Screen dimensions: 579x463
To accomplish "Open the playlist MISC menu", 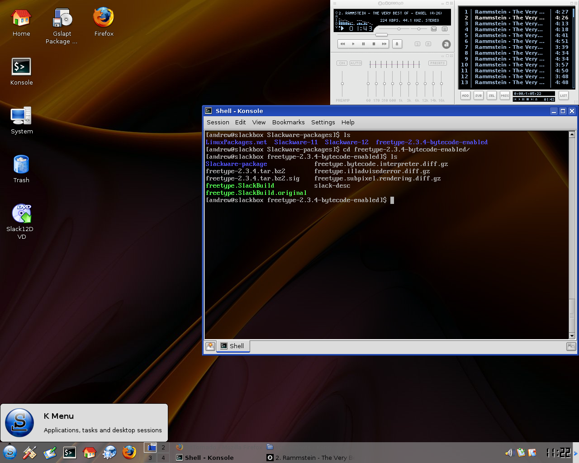I will click(x=505, y=95).
